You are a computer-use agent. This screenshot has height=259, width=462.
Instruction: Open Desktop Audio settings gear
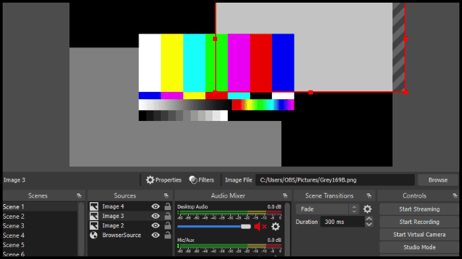tap(275, 227)
